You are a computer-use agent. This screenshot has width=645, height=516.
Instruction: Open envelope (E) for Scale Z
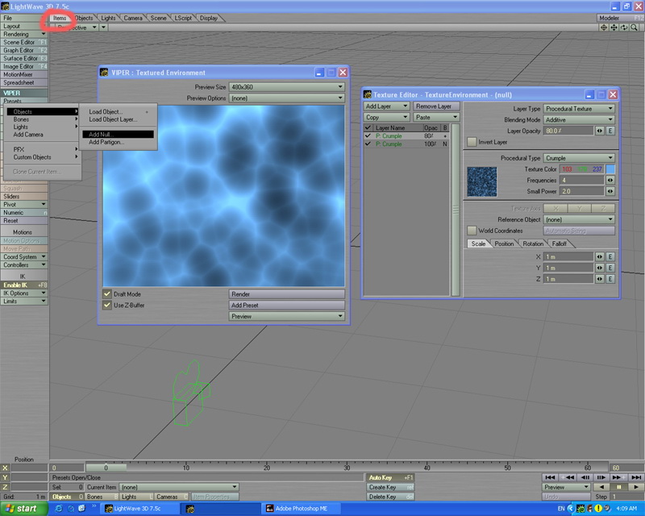pos(610,279)
